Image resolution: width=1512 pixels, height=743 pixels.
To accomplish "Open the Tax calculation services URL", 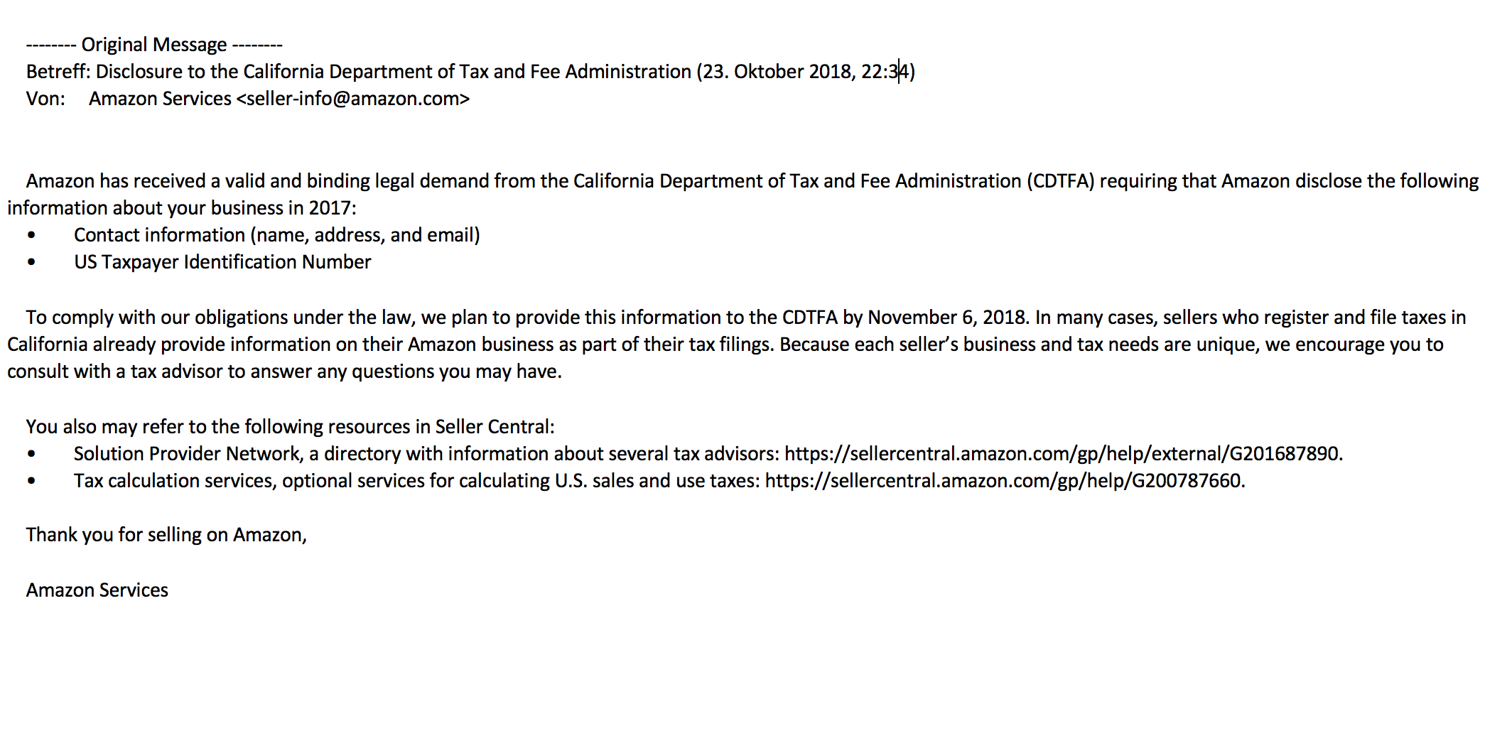I will 1004,481.
